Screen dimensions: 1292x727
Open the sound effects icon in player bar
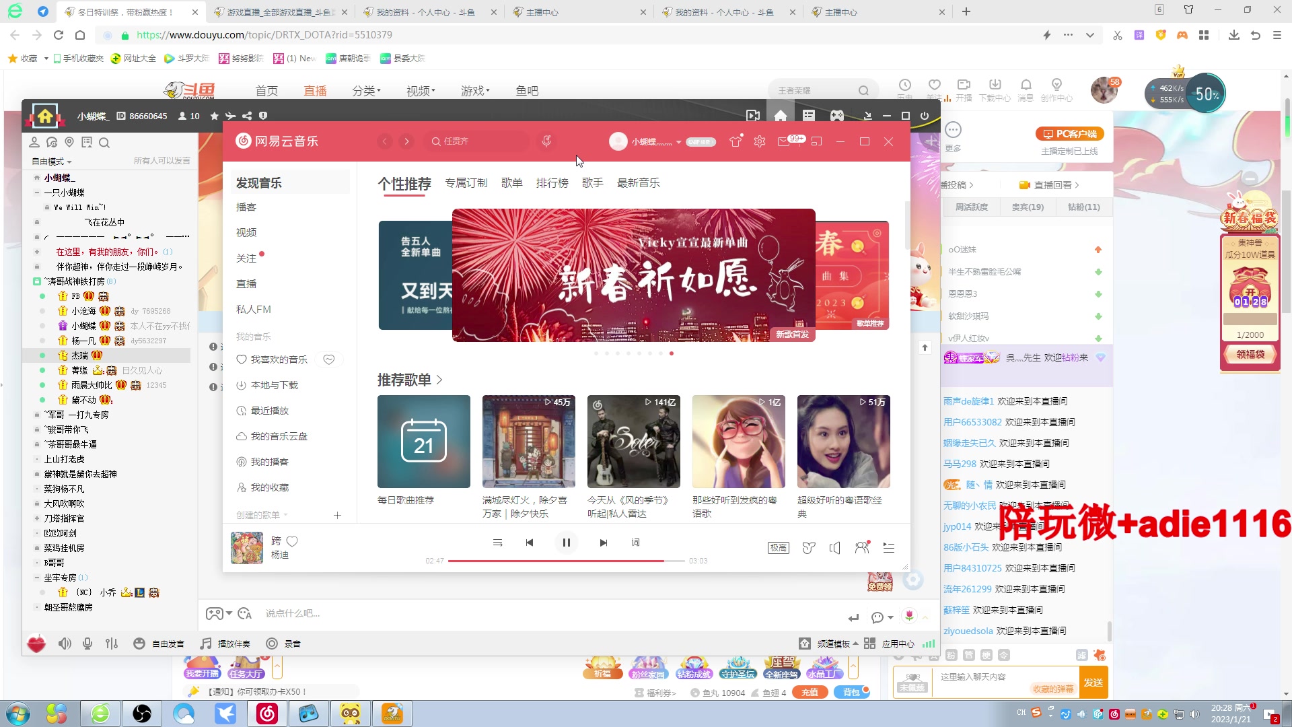(809, 548)
